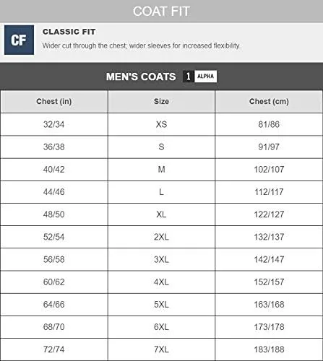
Task: Click the wider cut description text
Action: point(142,45)
